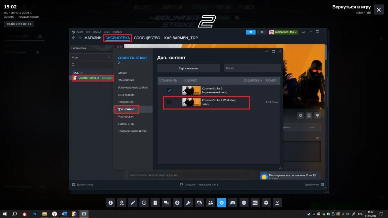Open Загрузки status at bottom
The width and height of the screenshot is (388, 218).
199,184
